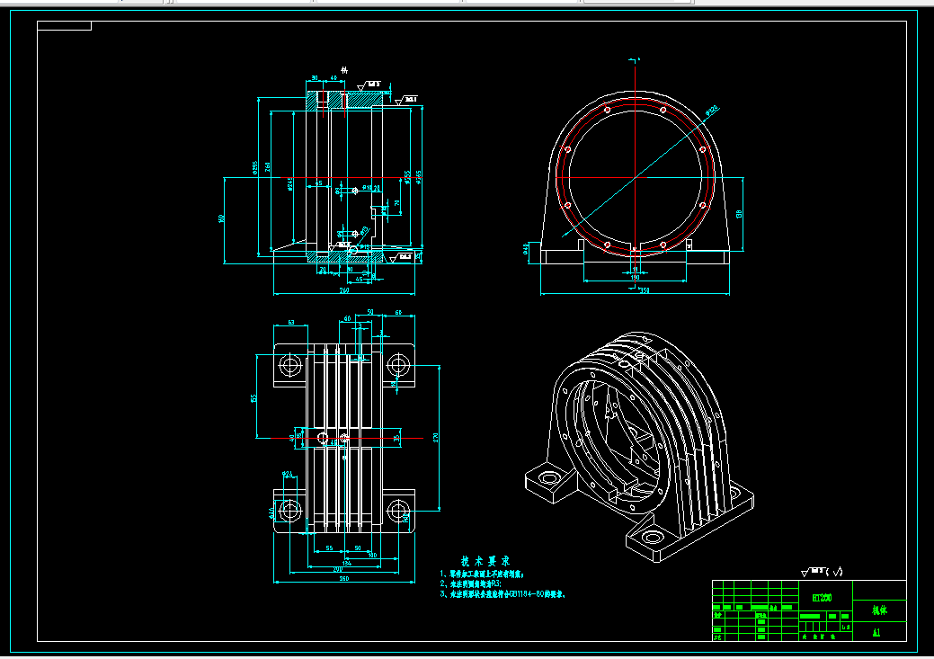
Task: Select the 30 dimension atop section view
Action: 315,78
